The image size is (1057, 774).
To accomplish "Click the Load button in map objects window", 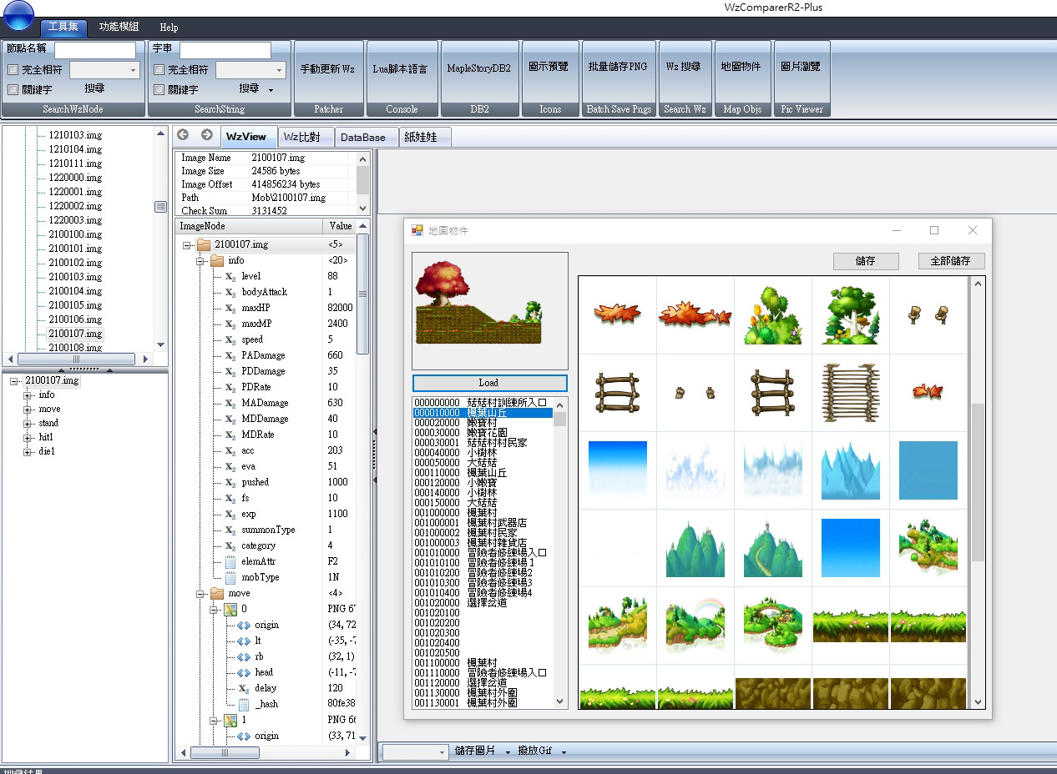I will [x=489, y=383].
